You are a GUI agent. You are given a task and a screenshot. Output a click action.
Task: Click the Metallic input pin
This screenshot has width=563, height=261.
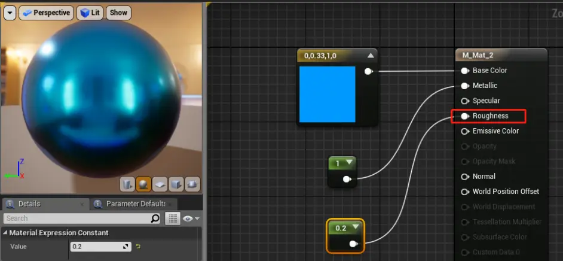[x=465, y=86]
